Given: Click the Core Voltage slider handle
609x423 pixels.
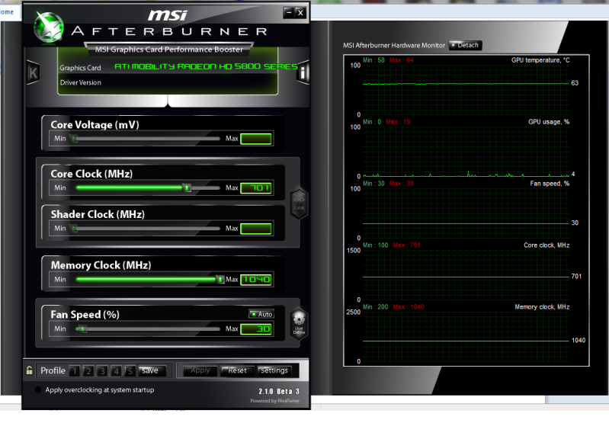Looking at the screenshot, I should [73, 138].
